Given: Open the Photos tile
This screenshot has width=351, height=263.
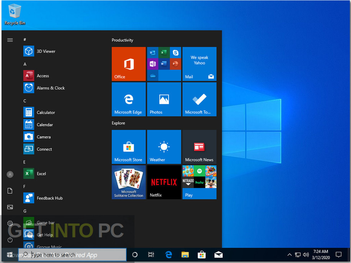Looking at the screenshot, I should point(164,99).
